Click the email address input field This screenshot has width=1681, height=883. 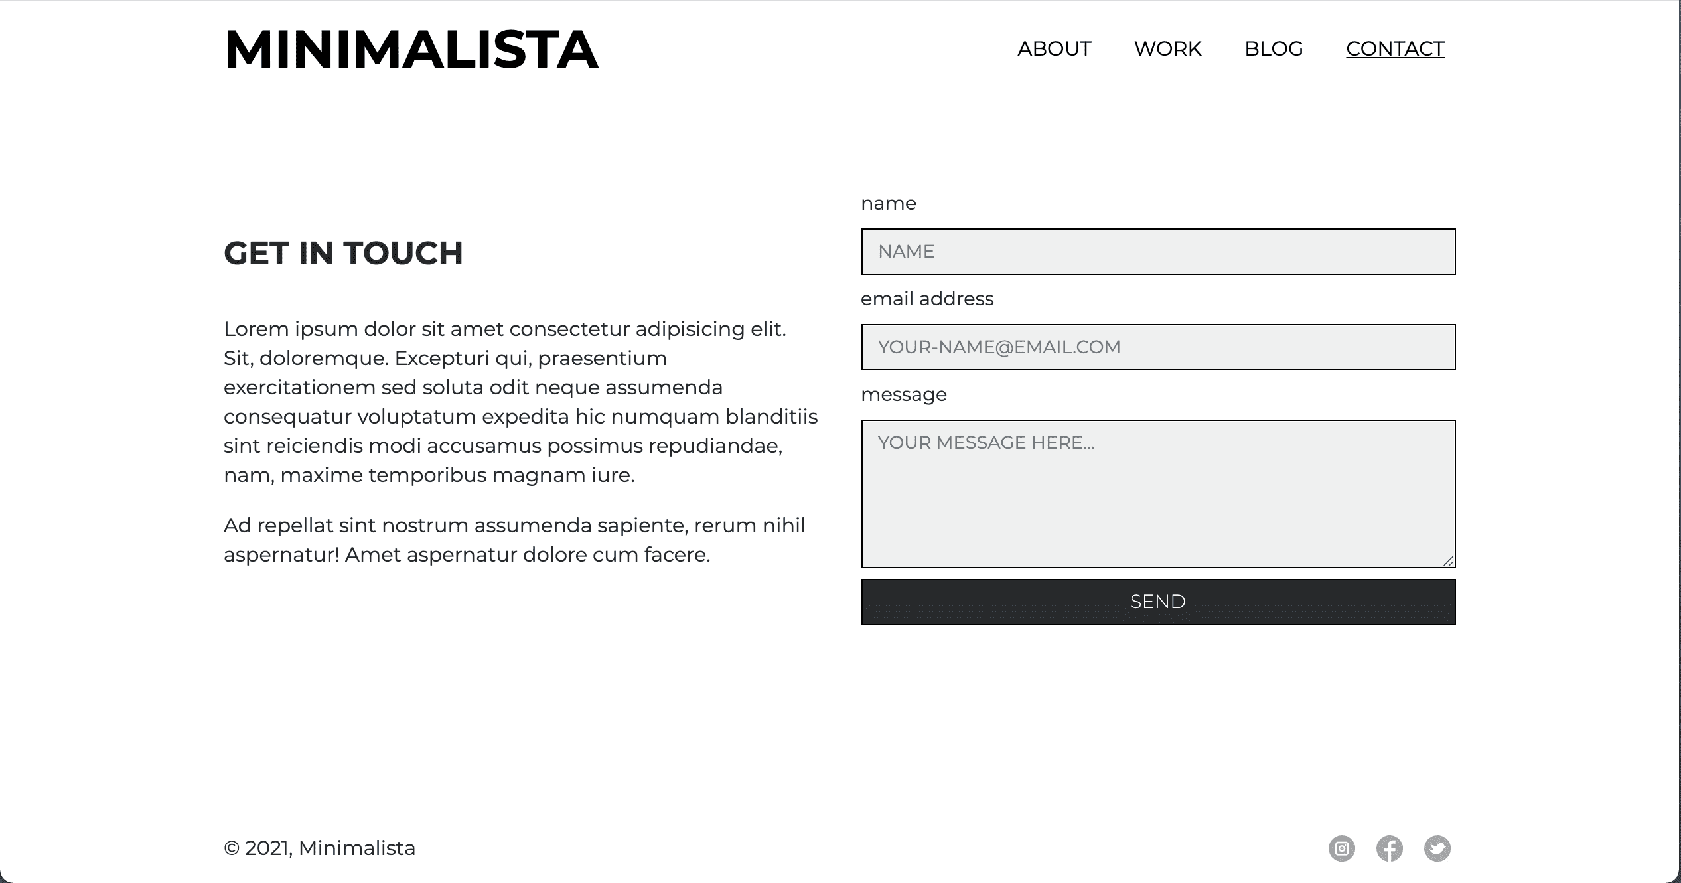tap(1158, 347)
